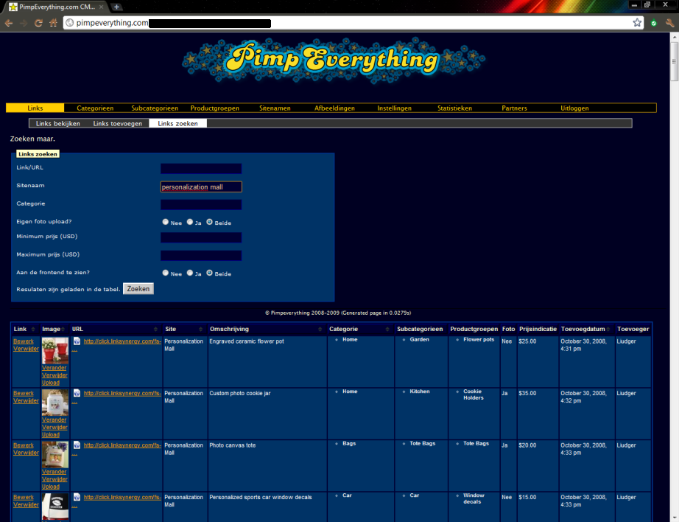679x522 pixels.
Task: Click link icon beside flower pot URL
Action: pos(77,341)
